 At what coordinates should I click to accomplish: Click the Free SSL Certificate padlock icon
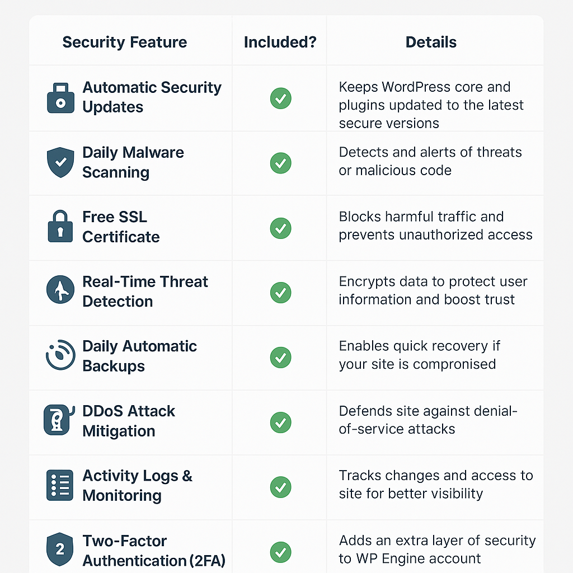60,226
